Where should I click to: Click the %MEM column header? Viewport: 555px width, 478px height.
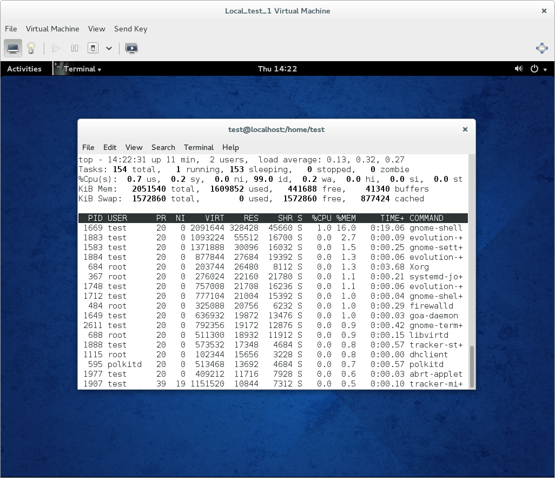coord(346,218)
